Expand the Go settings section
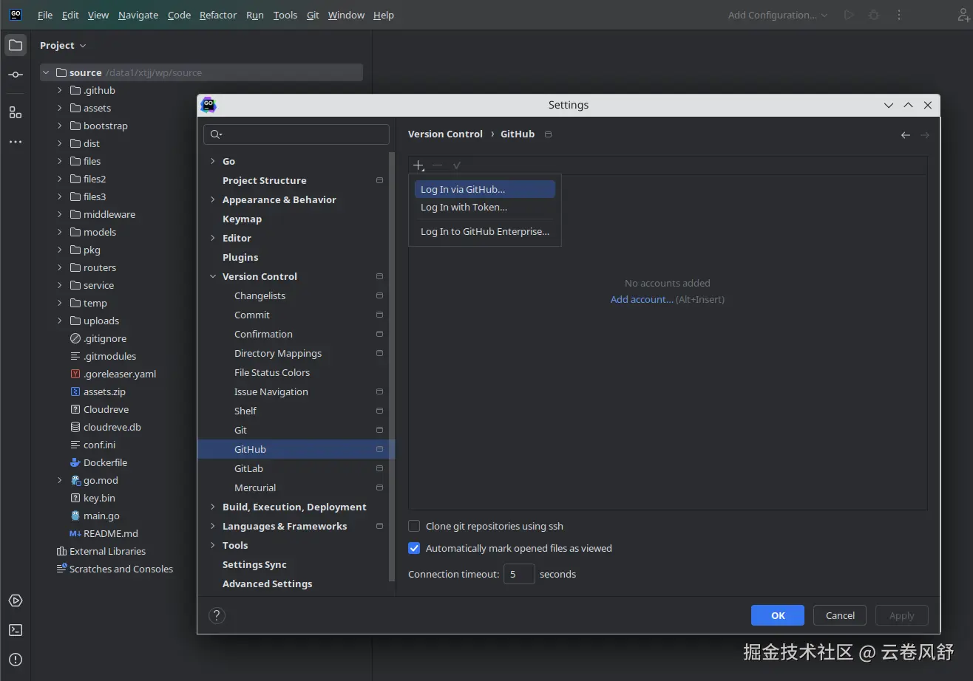This screenshot has height=681, width=973. pos(213,161)
